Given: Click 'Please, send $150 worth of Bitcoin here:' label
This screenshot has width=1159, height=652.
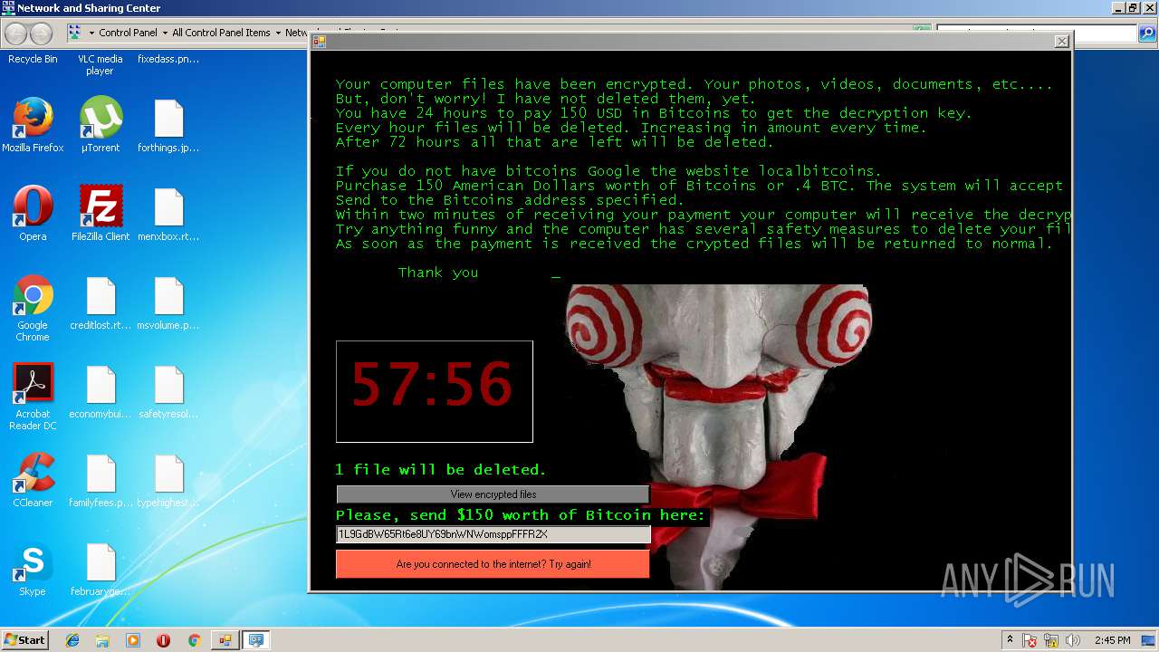Looking at the screenshot, I should coord(521,514).
